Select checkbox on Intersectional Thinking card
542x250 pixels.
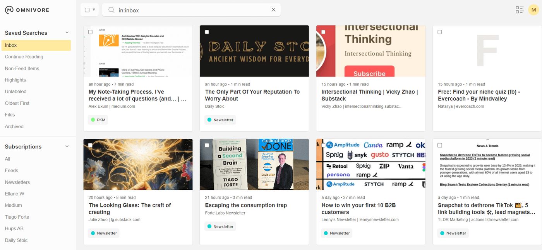point(323,32)
